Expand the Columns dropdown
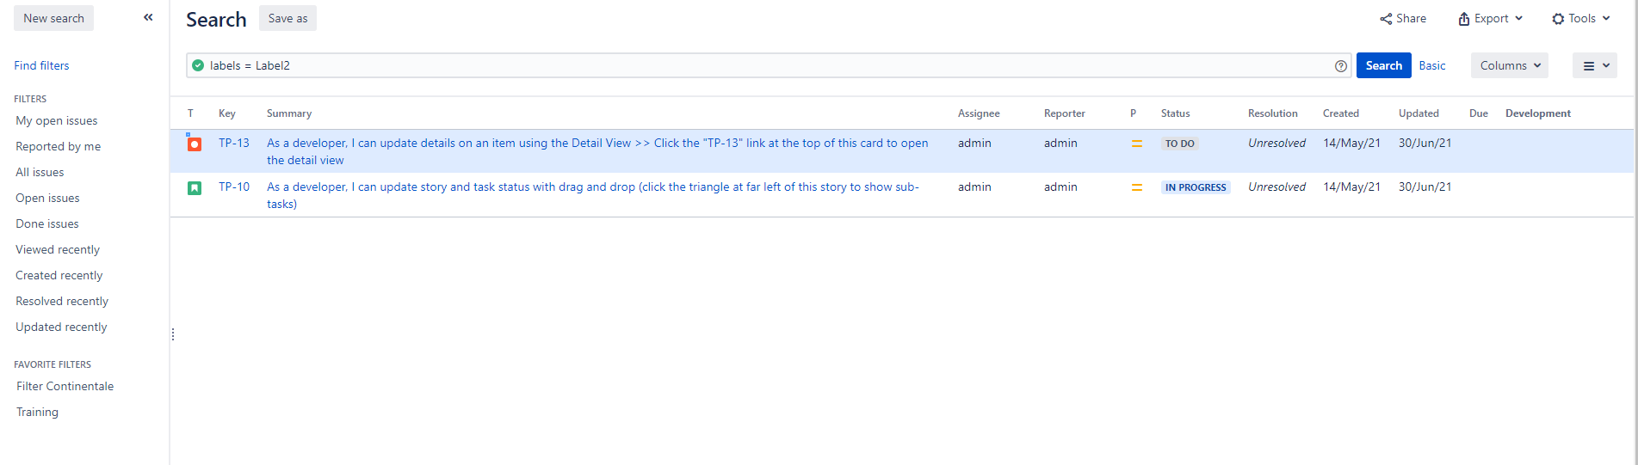The height and width of the screenshot is (465, 1638). coord(1510,65)
